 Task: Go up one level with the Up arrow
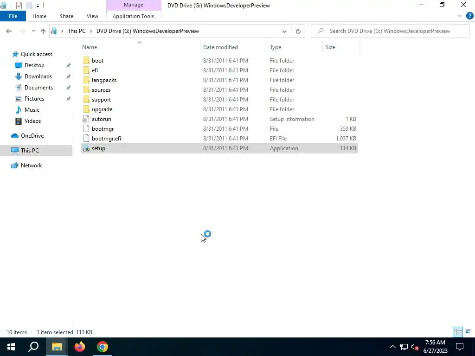43,31
